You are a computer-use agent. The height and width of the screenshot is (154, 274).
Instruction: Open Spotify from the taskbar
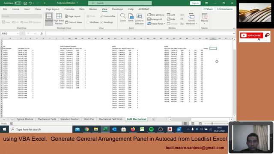coord(151,129)
